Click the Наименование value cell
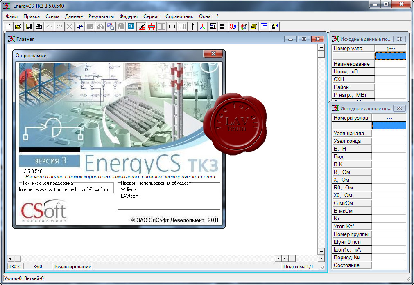This screenshot has width=414, height=285. pos(391,64)
